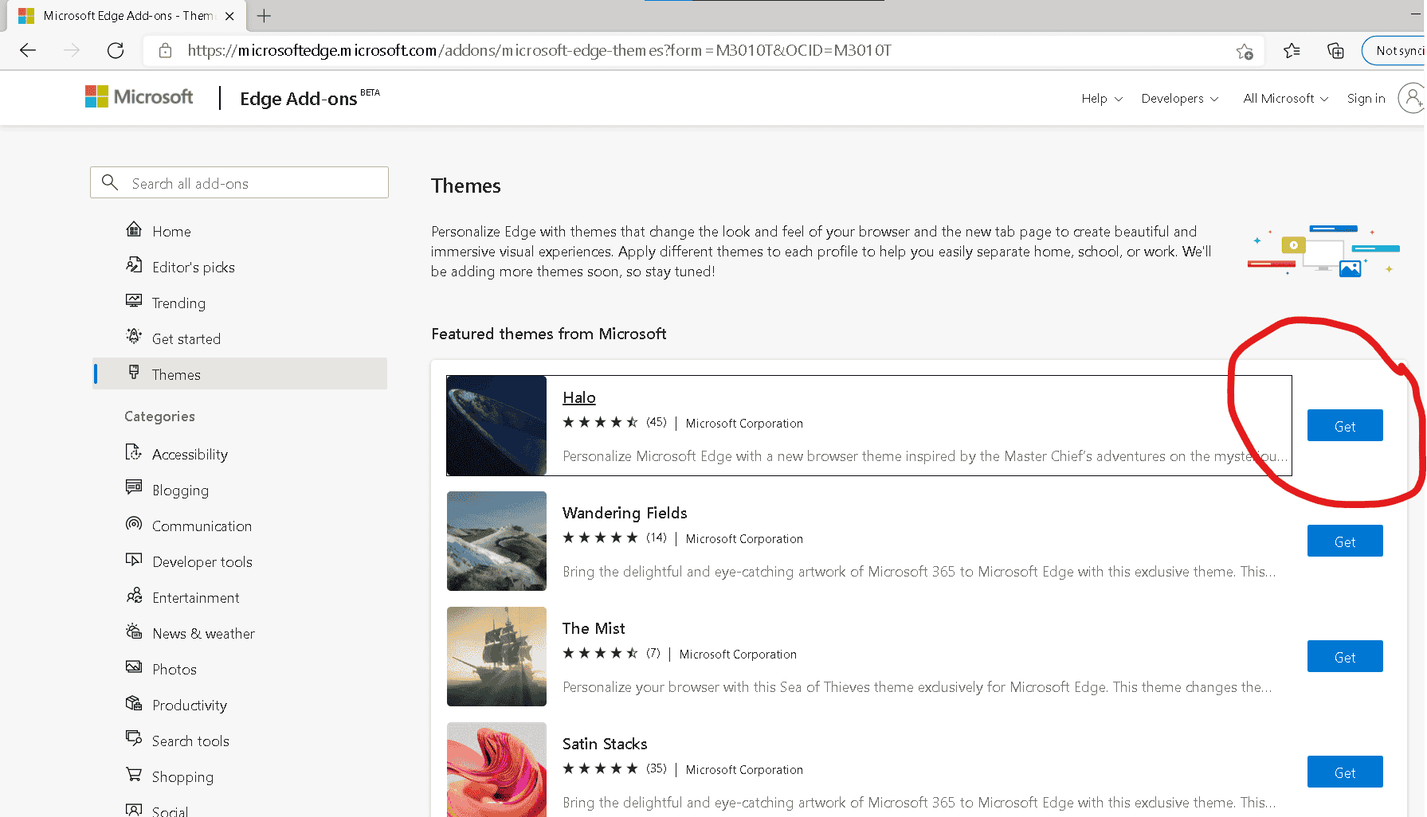Open the Halo theme title link
The width and height of the screenshot is (1427, 817).
[578, 397]
